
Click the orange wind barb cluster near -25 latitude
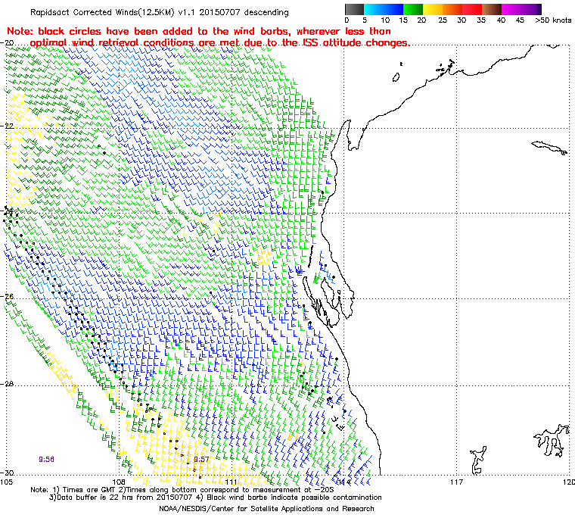tap(264, 256)
